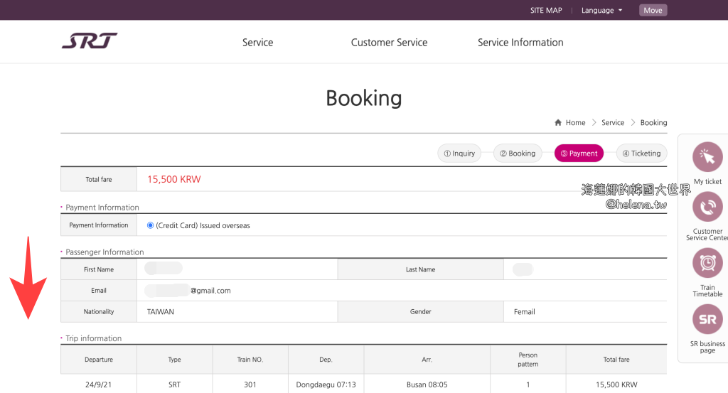
Task: Select Credit Card Issued overseas radio button
Action: click(150, 225)
